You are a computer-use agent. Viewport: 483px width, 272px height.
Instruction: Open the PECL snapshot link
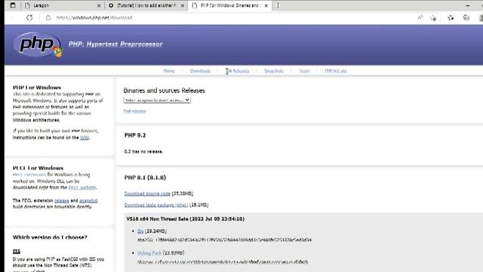[88, 201]
